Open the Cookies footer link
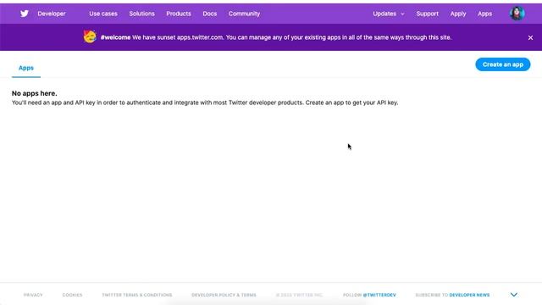The width and height of the screenshot is (542, 305). [72, 295]
